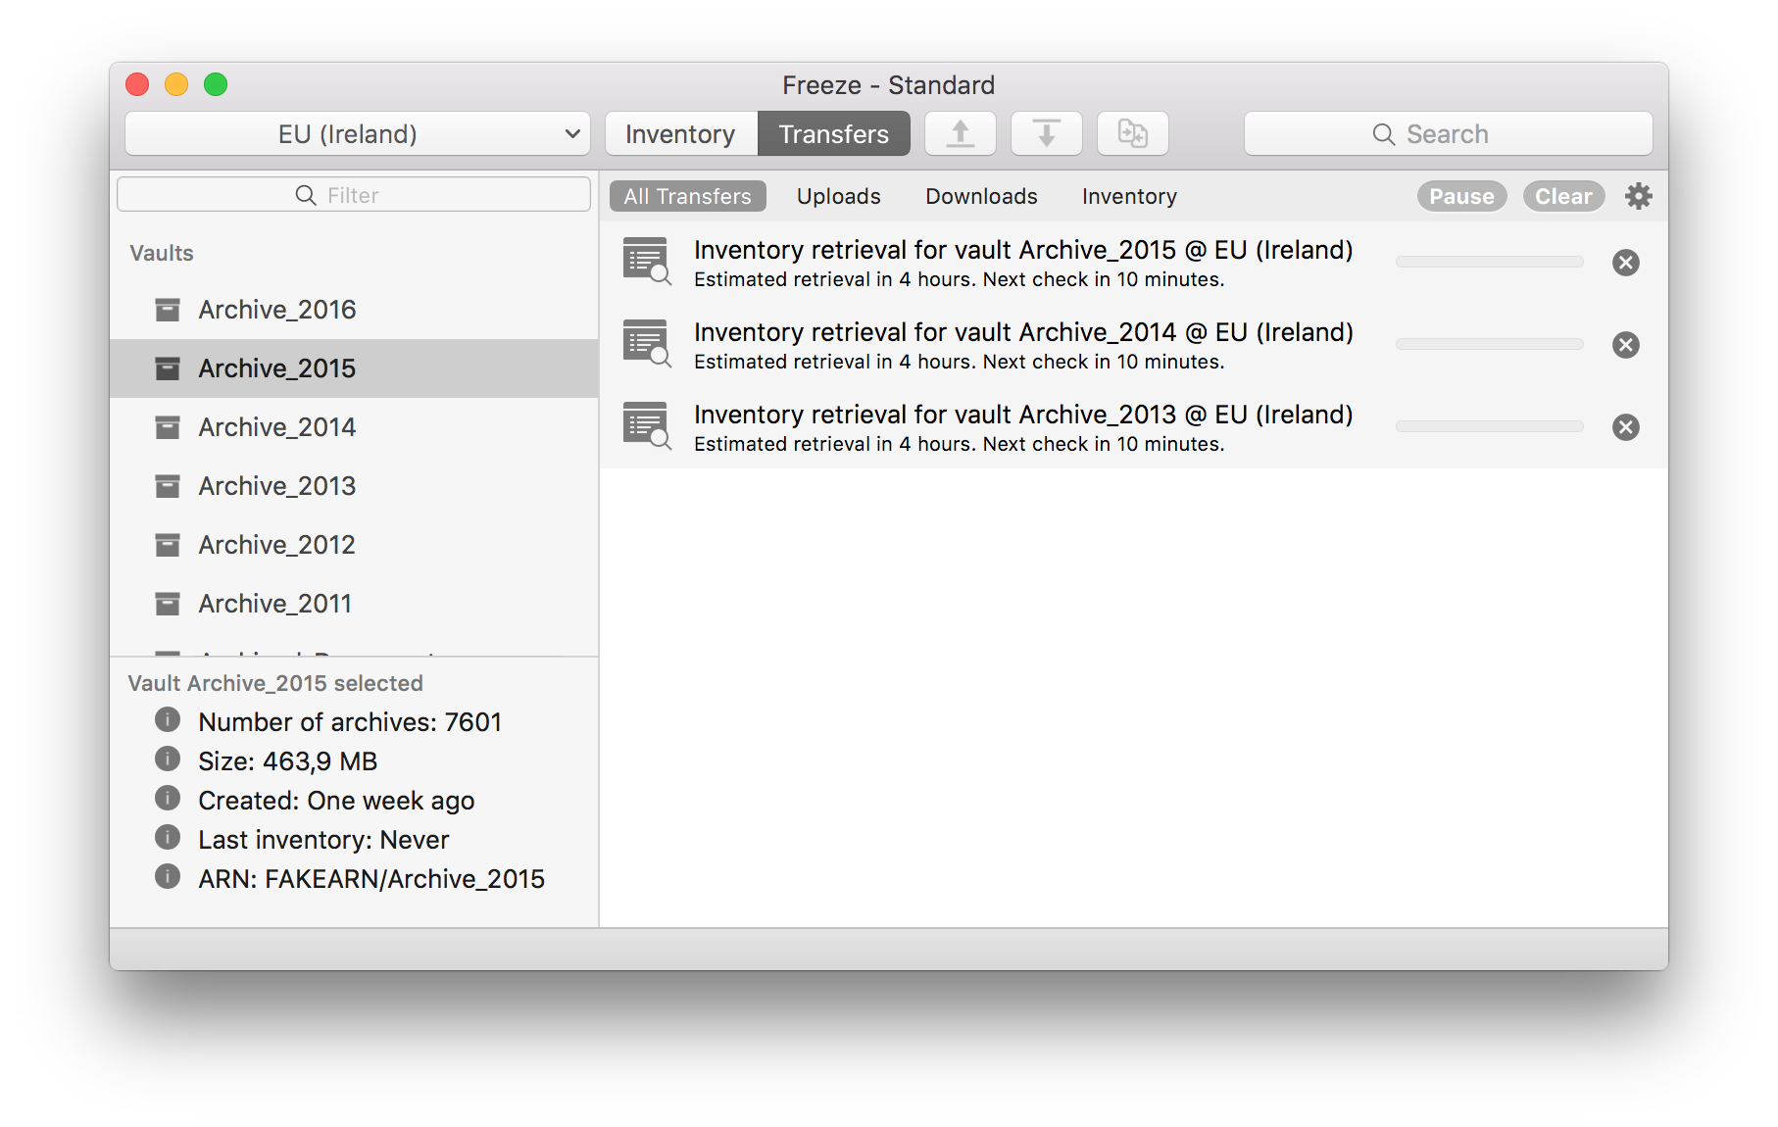Open the EU (Ireland) region dropdown
Image resolution: width=1778 pixels, height=1127 pixels.
[358, 133]
